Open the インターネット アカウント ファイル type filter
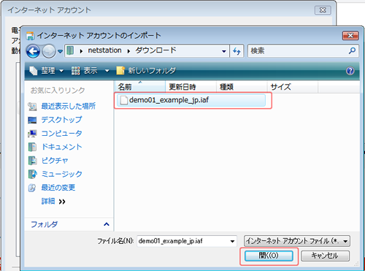Viewport: 365px width, 271px height. tap(297, 241)
